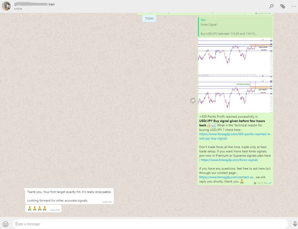Open the lower chart showing +500 Points Reached
The image size is (298, 229).
click(235, 94)
